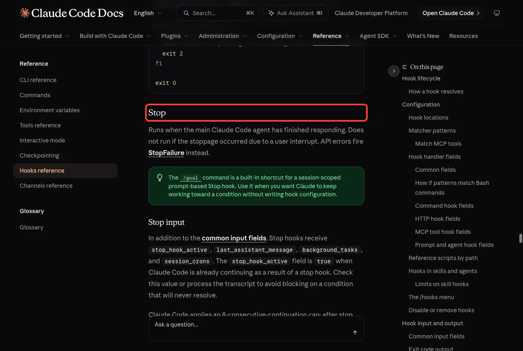Toggle the theme with the monitor icon
The height and width of the screenshot is (351, 523).
[x=497, y=13]
